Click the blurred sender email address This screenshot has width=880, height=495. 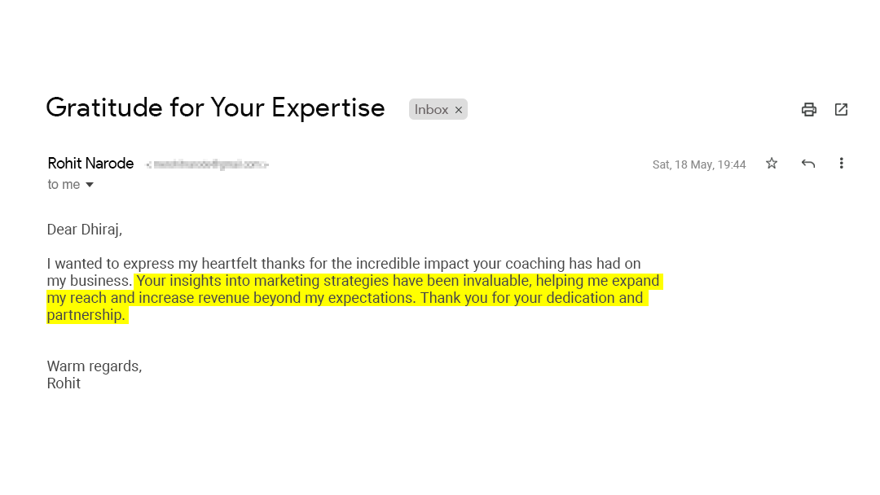tap(207, 164)
